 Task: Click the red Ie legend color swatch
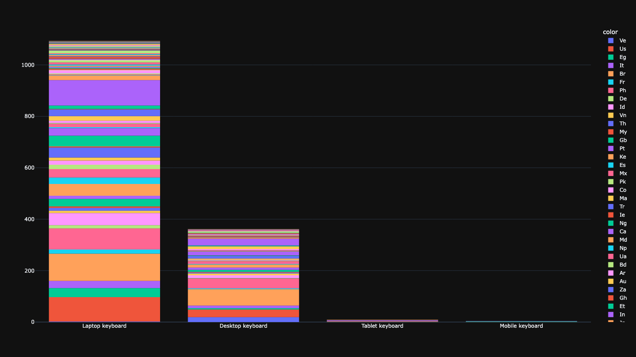611,215
